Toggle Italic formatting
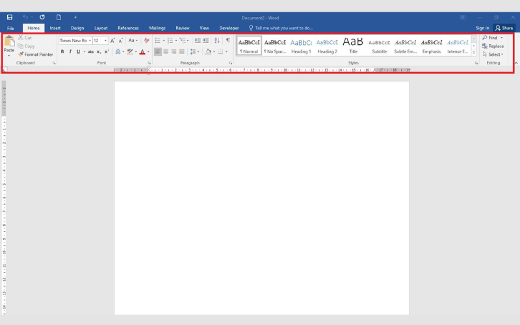This screenshot has width=520, height=325. (x=70, y=52)
